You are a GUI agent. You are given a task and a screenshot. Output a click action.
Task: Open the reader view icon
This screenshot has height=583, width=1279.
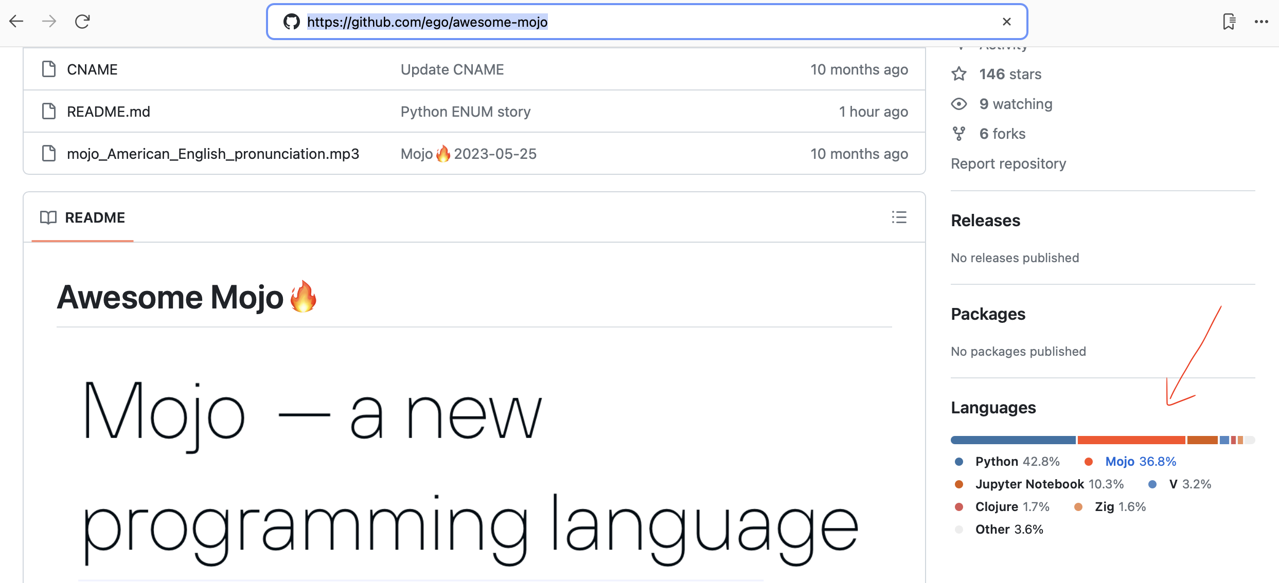(x=1229, y=22)
